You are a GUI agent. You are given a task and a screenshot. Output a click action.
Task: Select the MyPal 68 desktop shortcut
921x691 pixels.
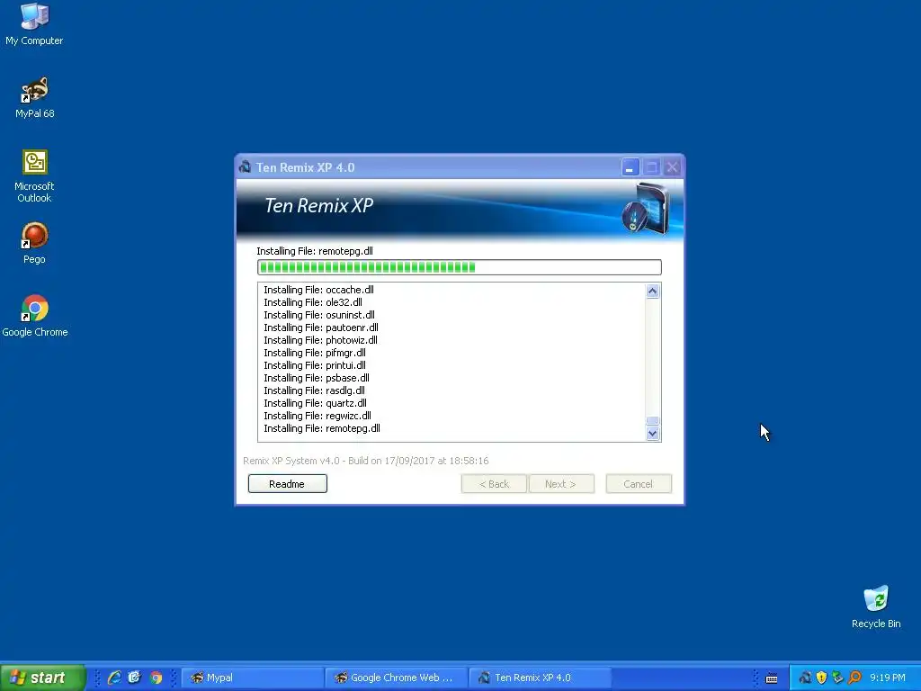click(x=35, y=97)
